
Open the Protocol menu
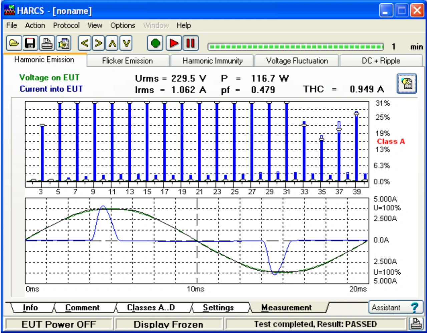coord(66,25)
